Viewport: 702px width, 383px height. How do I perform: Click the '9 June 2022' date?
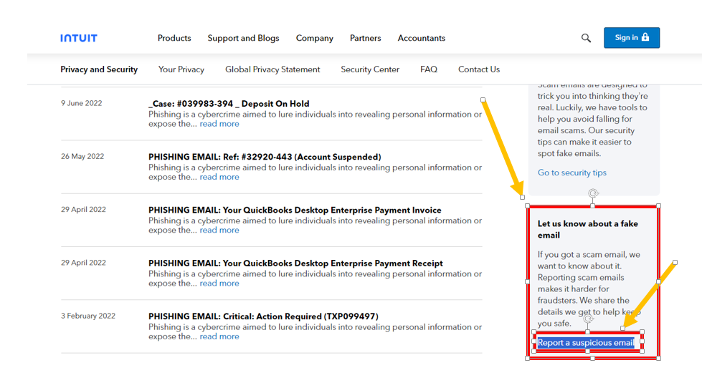[82, 103]
